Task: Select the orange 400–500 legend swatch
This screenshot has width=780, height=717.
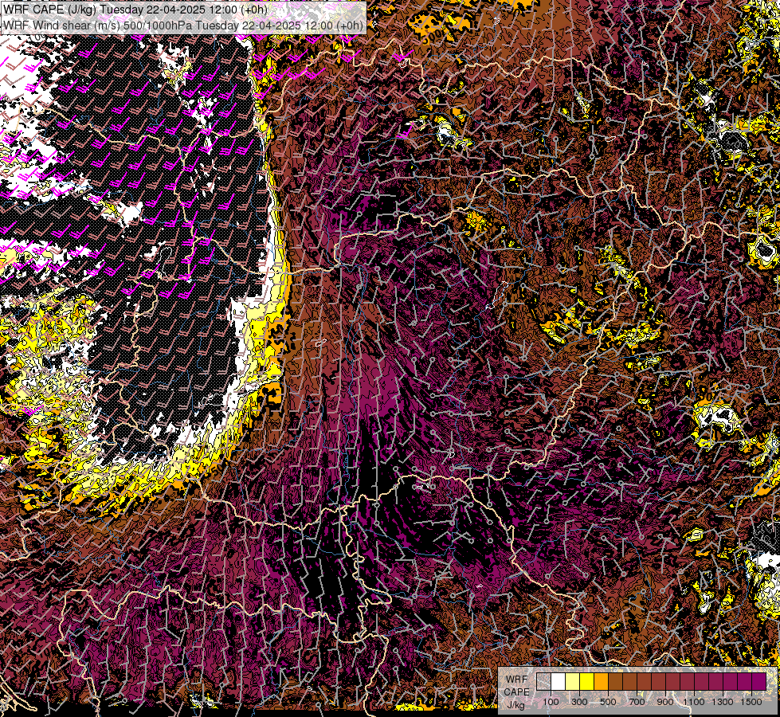Action: point(601,681)
